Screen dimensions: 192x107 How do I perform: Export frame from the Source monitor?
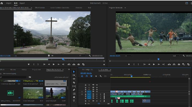pos(79,64)
